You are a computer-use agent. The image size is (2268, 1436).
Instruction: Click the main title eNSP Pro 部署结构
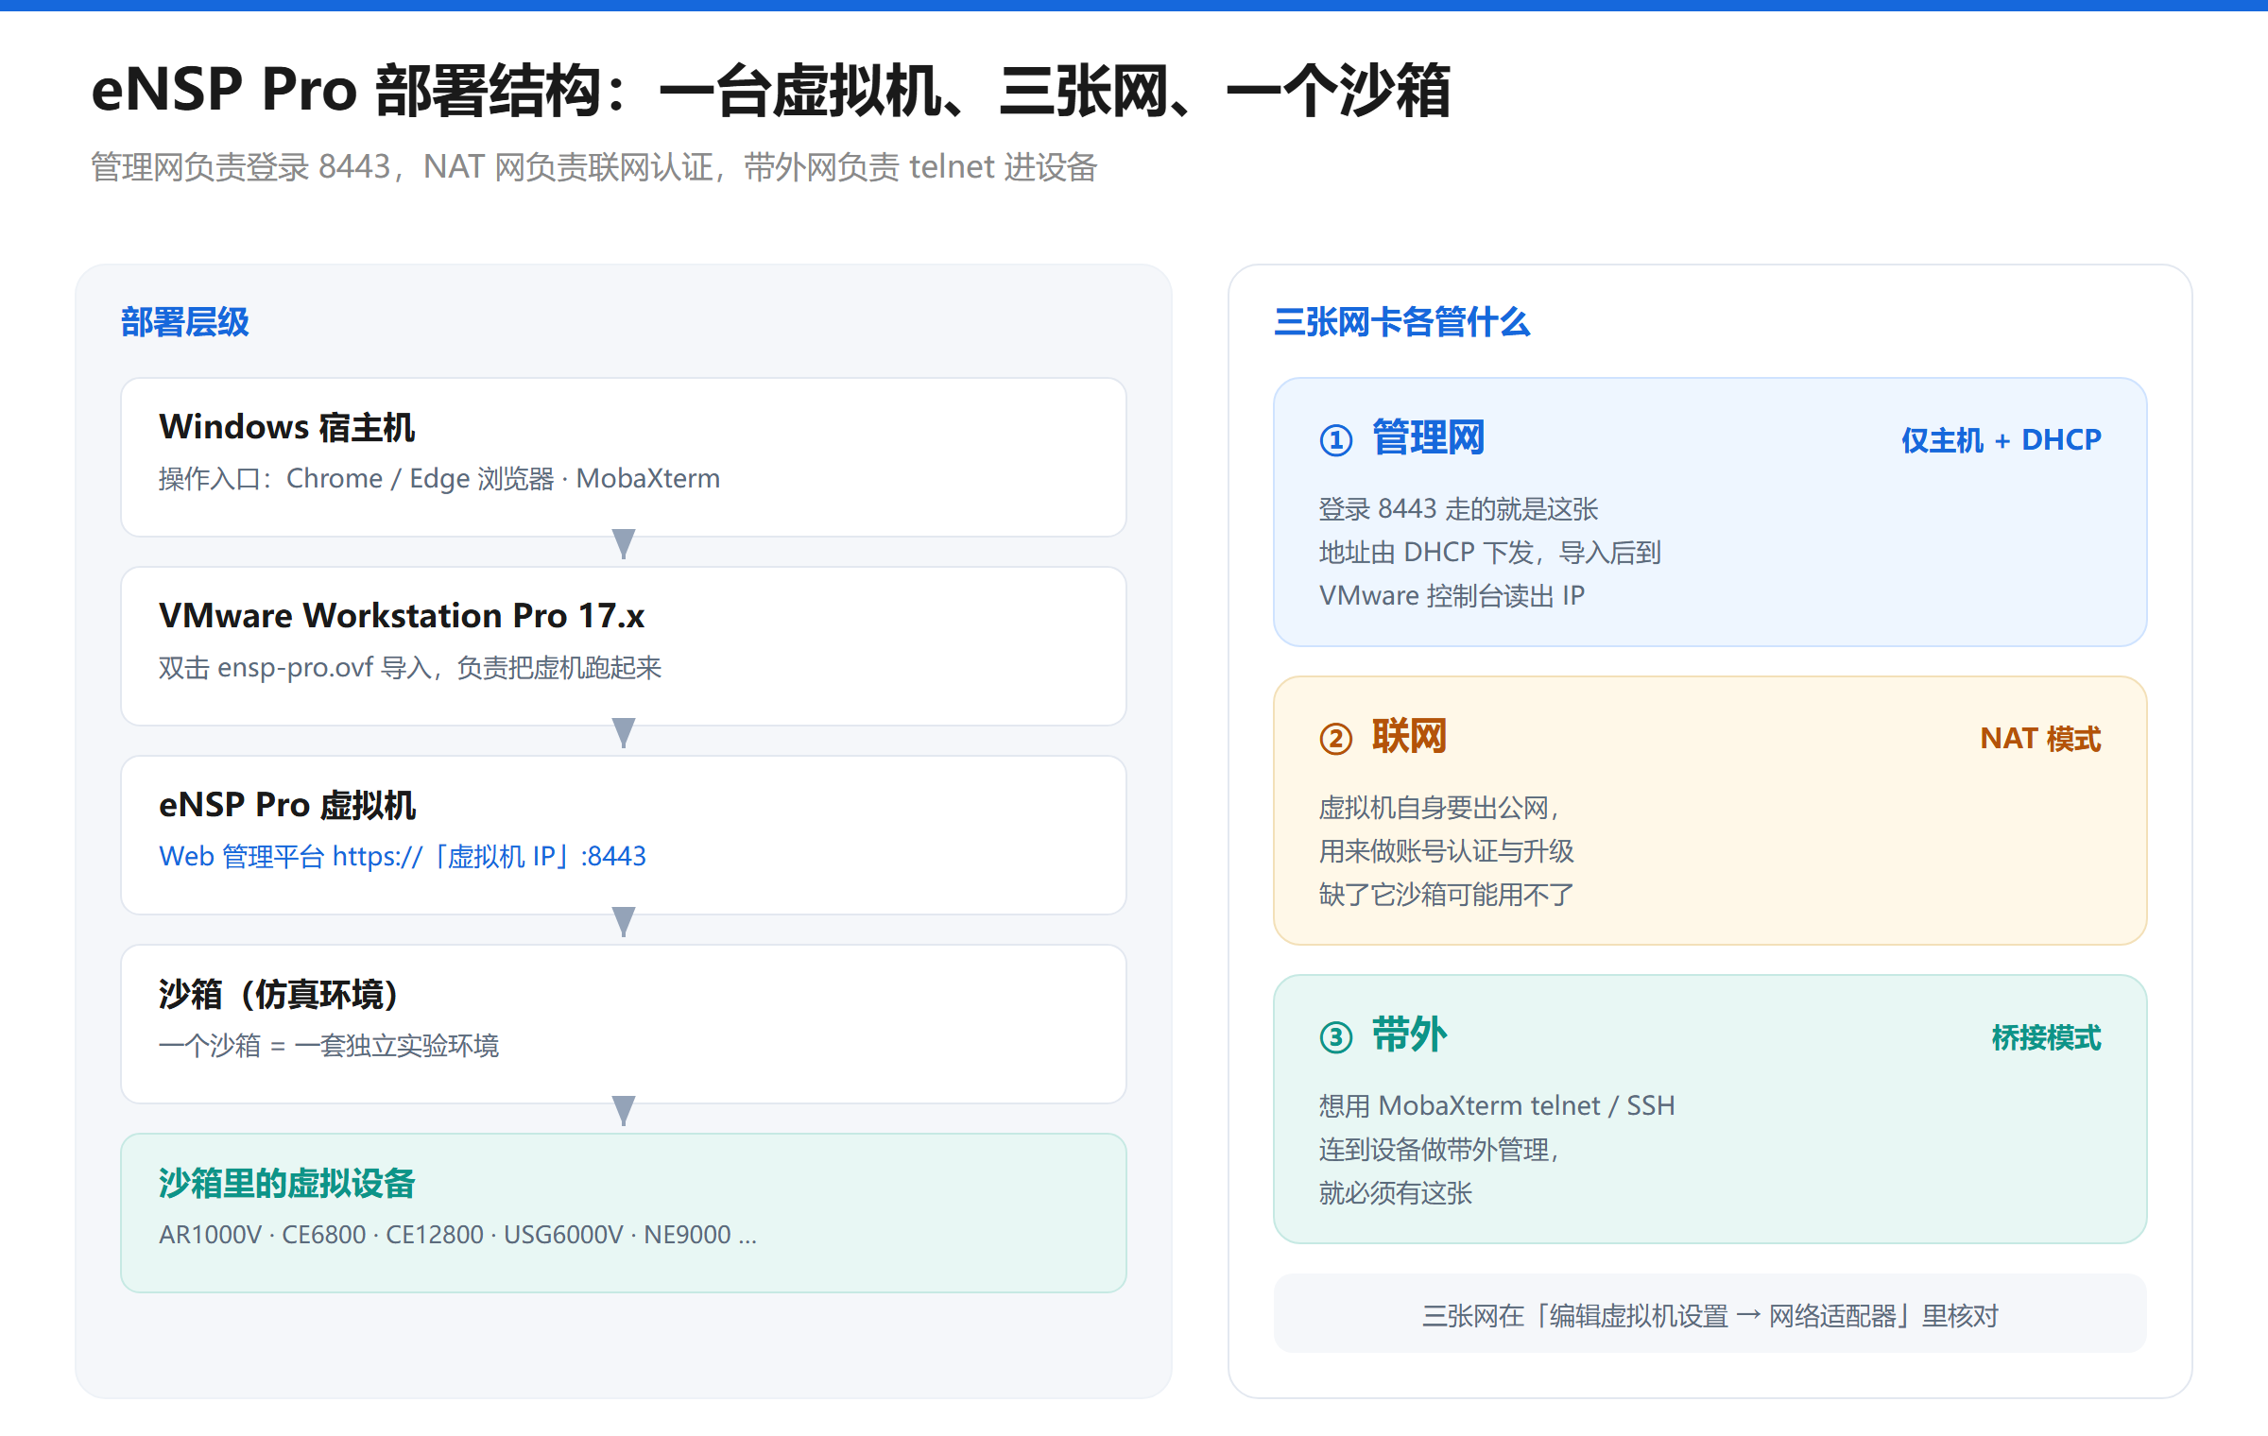point(771,91)
